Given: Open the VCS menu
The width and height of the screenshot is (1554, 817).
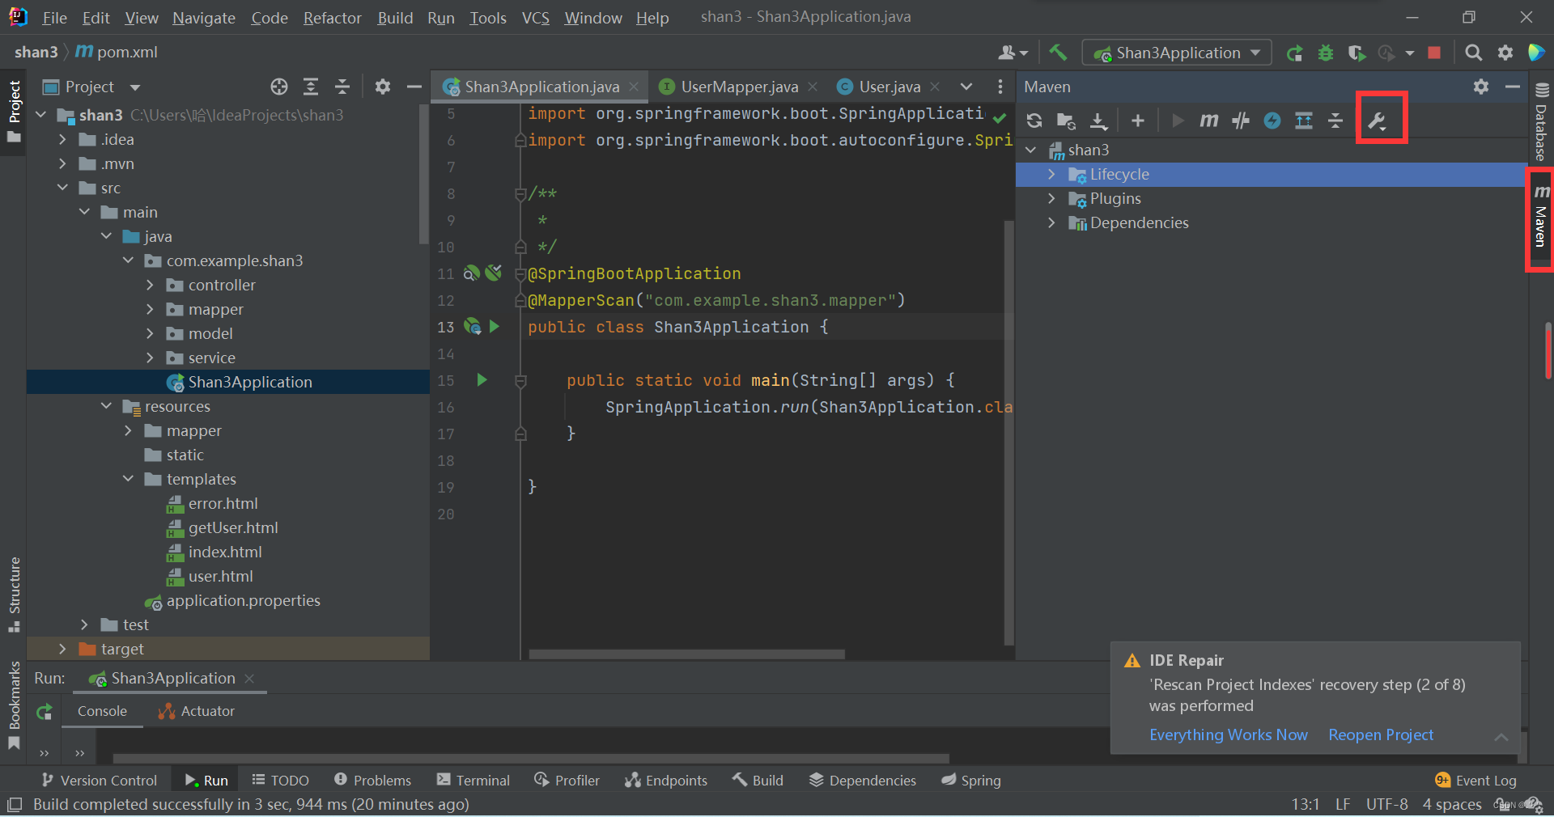Looking at the screenshot, I should pyautogui.click(x=536, y=18).
